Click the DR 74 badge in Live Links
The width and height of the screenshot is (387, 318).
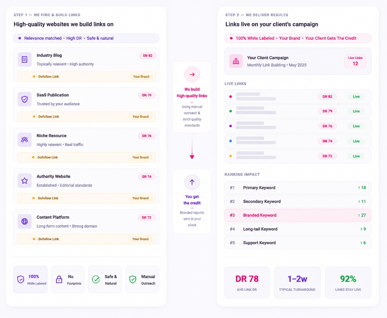pos(327,141)
